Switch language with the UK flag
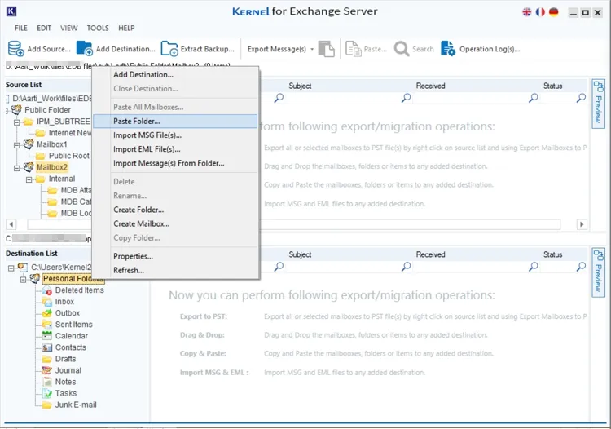The height and width of the screenshot is (429, 611). coord(527,12)
